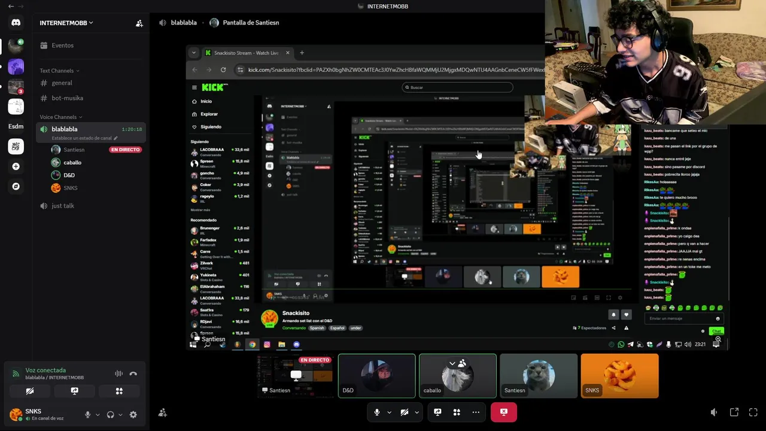Click noise suppression waveform icon
Image resolution: width=766 pixels, height=431 pixels.
(x=118, y=374)
